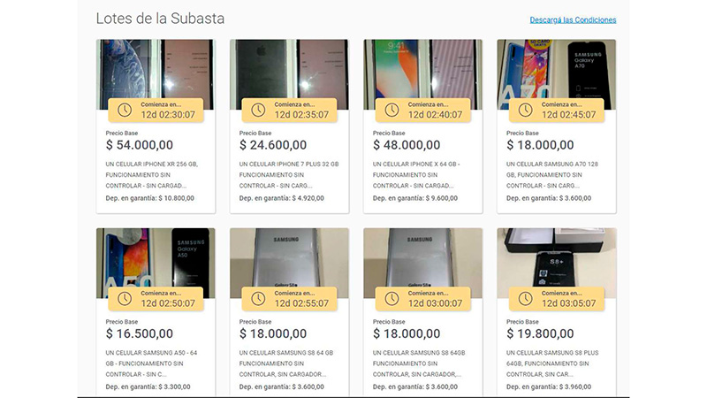Open the Descargá las Condiciones link
The width and height of the screenshot is (707, 398).
pyautogui.click(x=573, y=19)
